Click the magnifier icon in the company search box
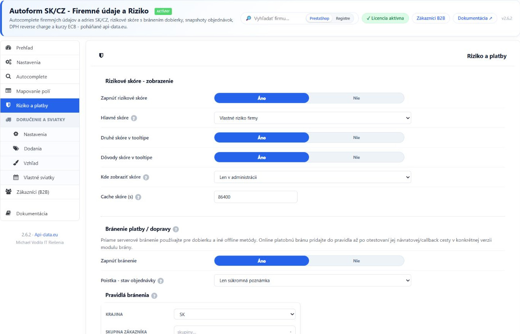 click(x=249, y=18)
